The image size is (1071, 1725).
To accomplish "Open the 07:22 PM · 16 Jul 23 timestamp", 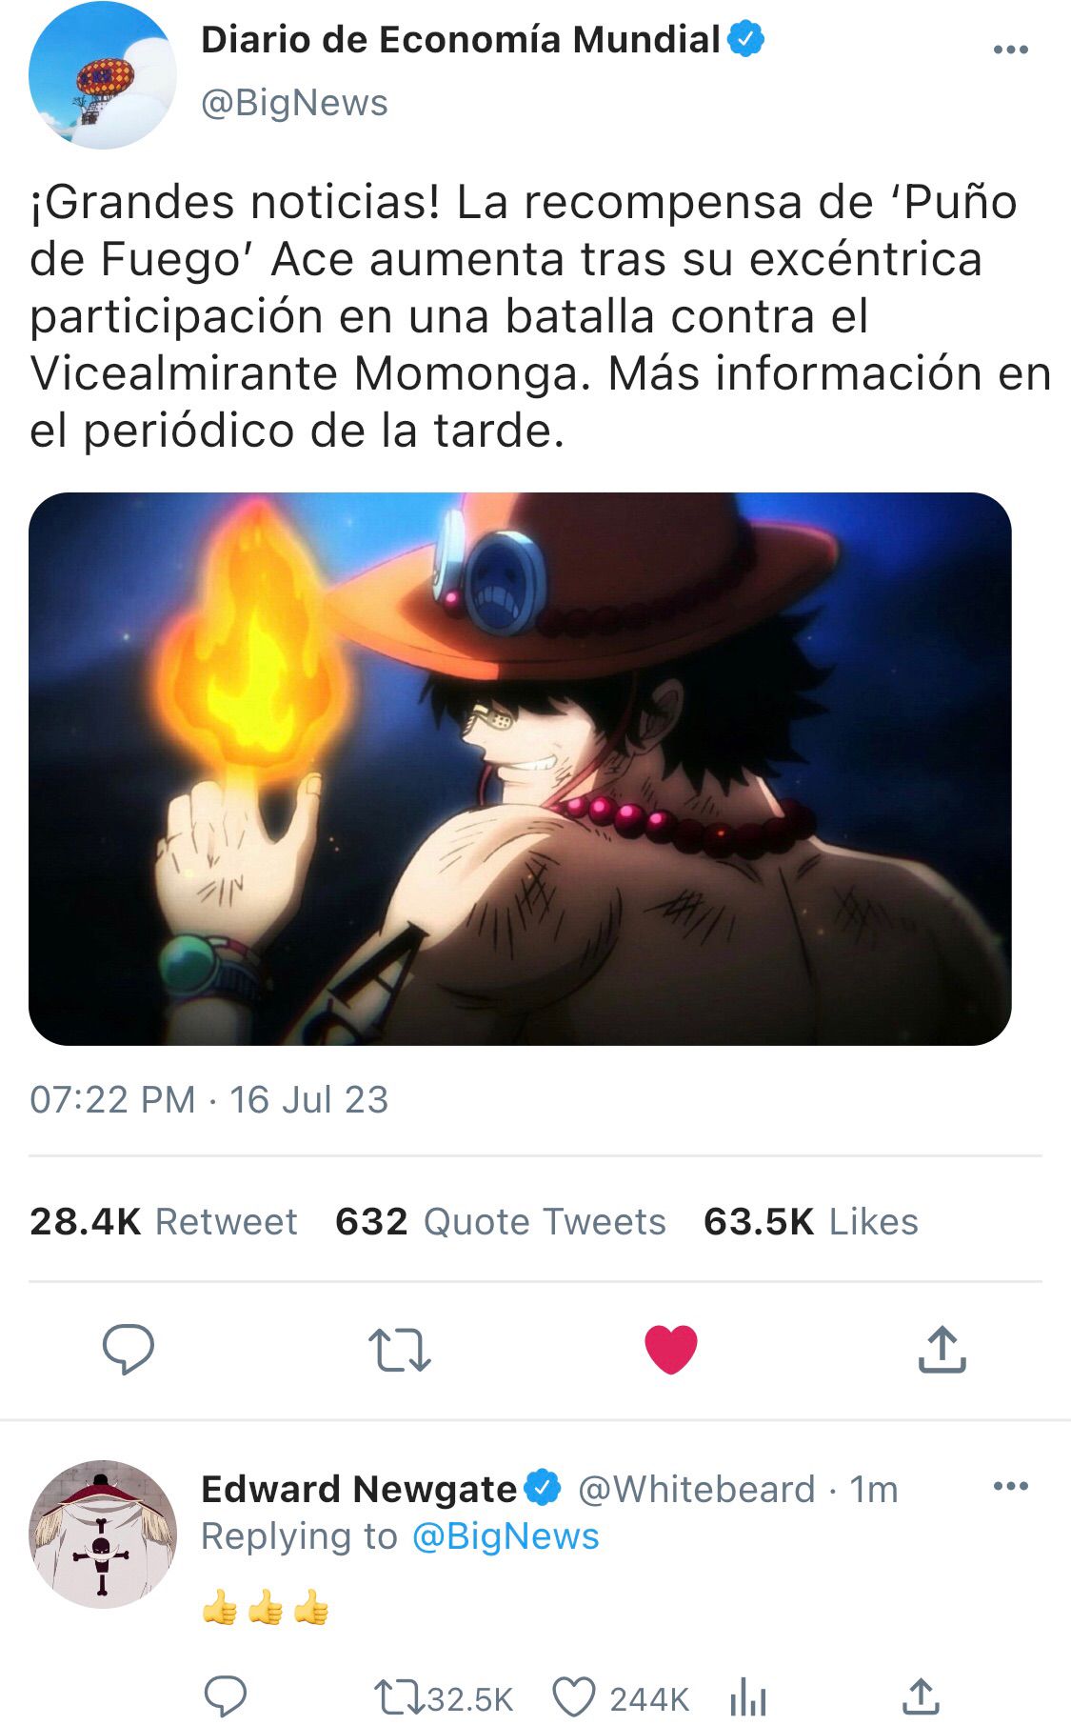I will (x=209, y=1099).
